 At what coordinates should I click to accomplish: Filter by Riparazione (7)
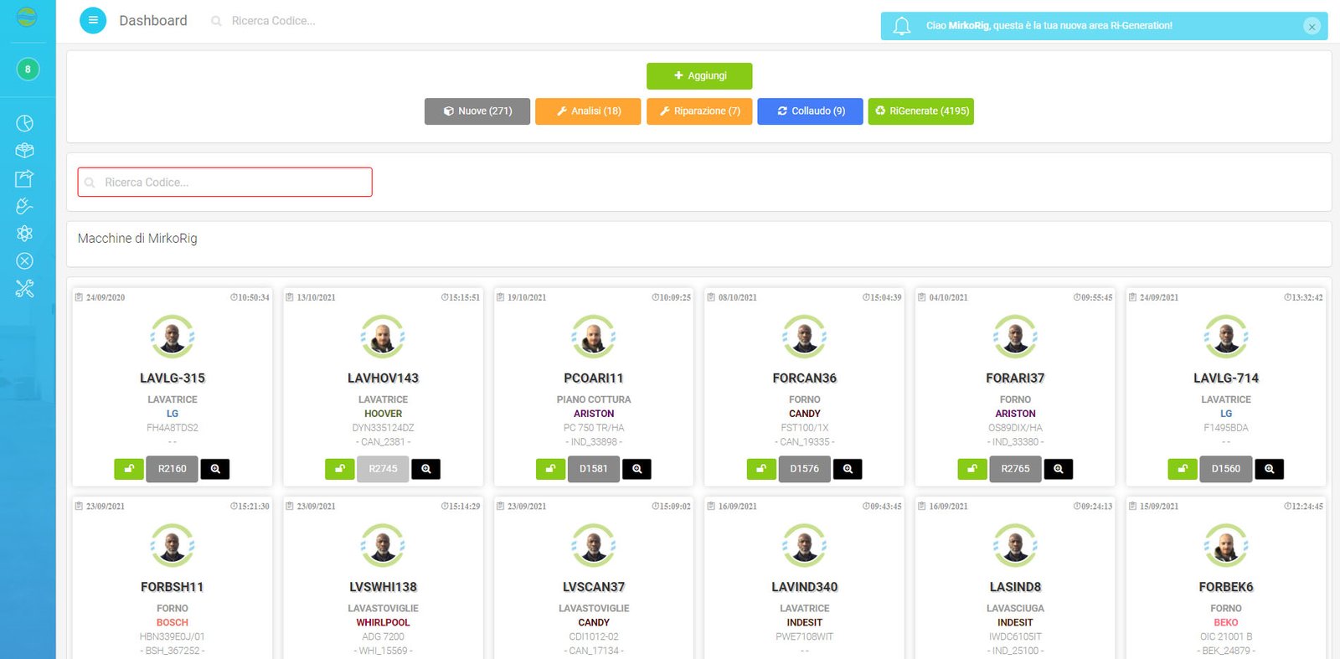[x=699, y=111]
